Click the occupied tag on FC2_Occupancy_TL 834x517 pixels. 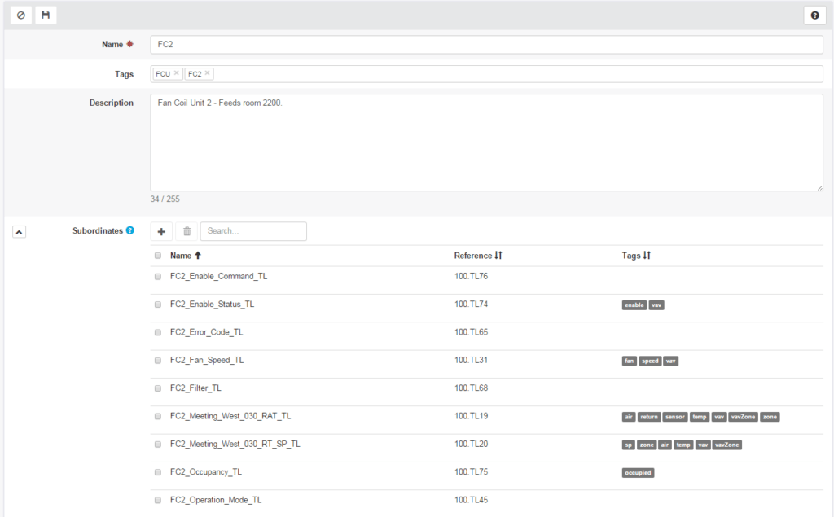point(638,472)
